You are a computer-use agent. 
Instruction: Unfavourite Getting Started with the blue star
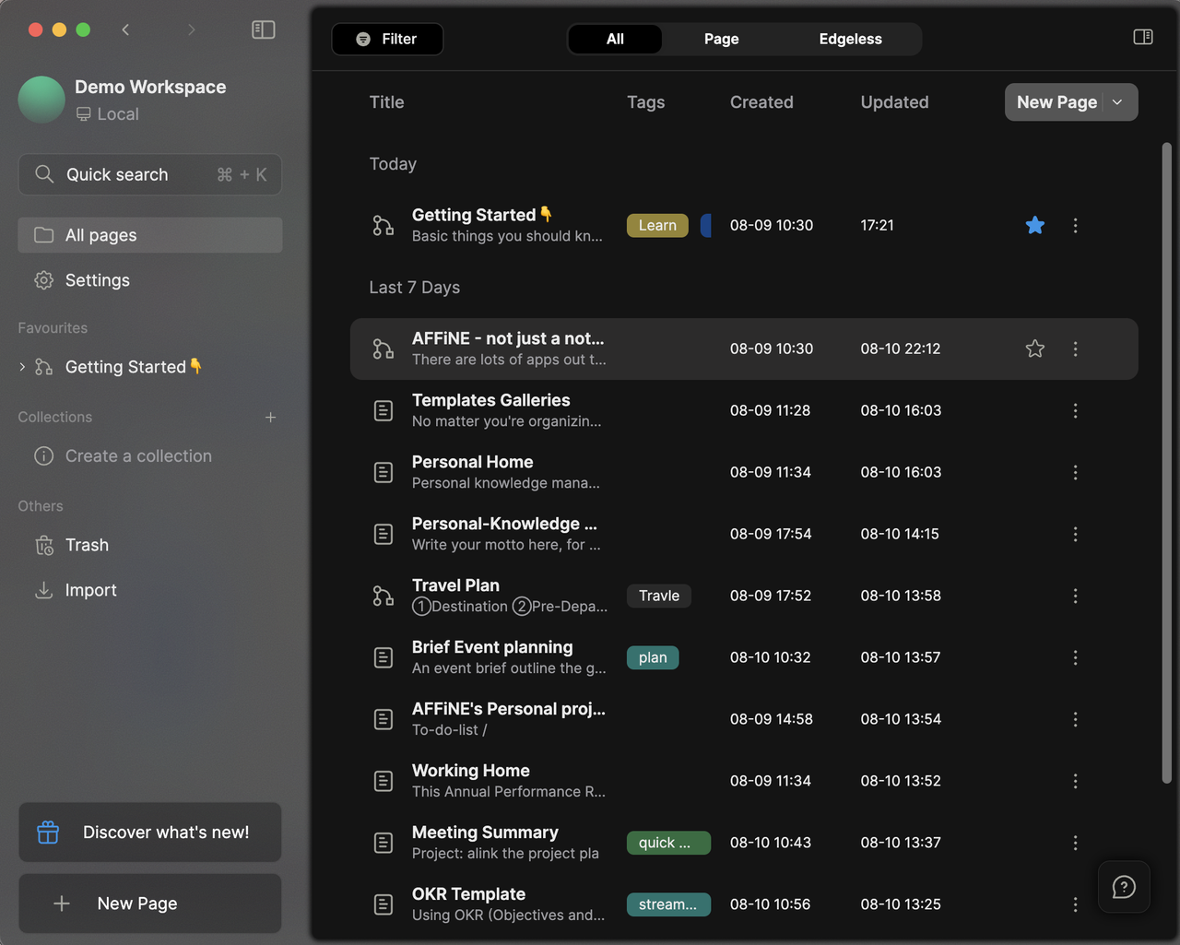tap(1035, 225)
